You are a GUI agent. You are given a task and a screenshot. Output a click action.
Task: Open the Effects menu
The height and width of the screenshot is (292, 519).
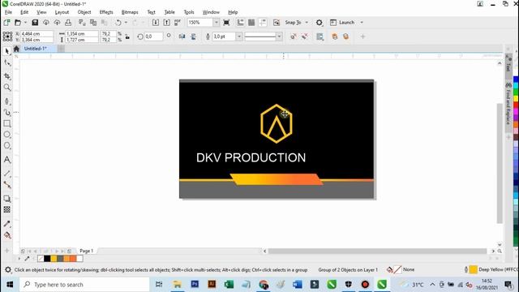tap(106, 12)
